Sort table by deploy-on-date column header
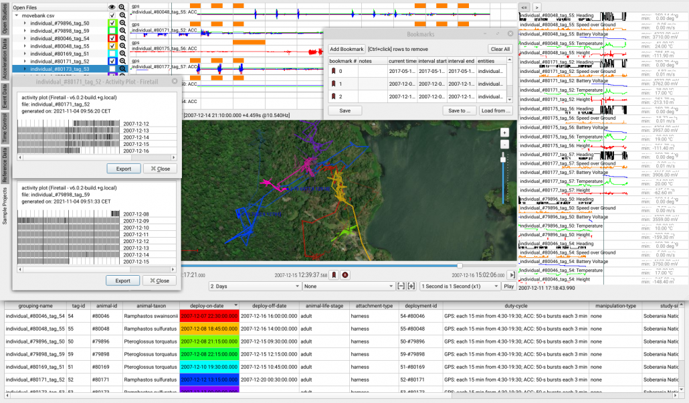Viewport: 689px width, 403px height. [x=209, y=306]
